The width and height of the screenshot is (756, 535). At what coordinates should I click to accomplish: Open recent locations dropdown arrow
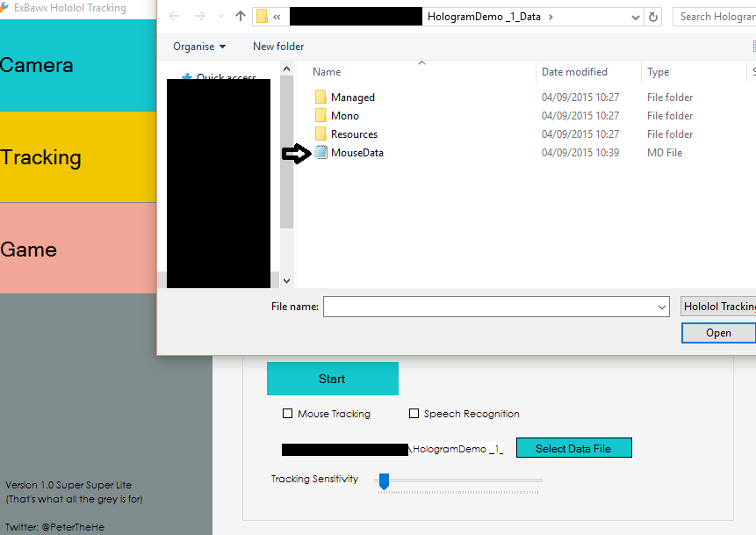[x=220, y=17]
